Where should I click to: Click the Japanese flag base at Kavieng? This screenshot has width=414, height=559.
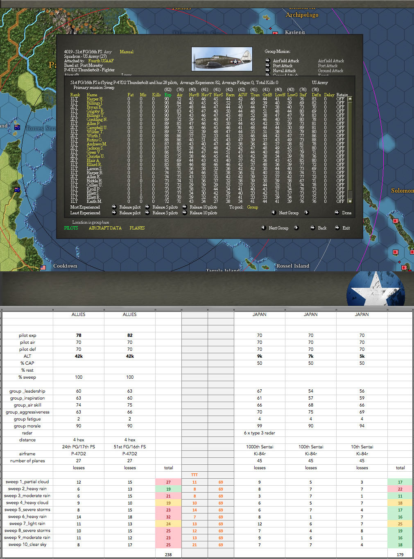click(275, 33)
